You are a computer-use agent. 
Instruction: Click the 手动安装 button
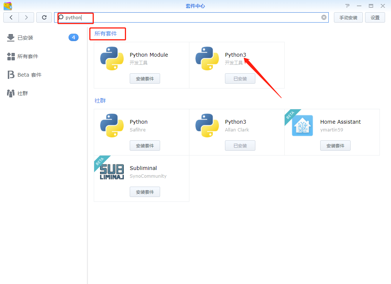(x=348, y=17)
